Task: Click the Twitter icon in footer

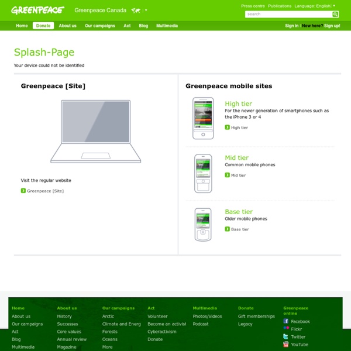Action: tap(286, 336)
